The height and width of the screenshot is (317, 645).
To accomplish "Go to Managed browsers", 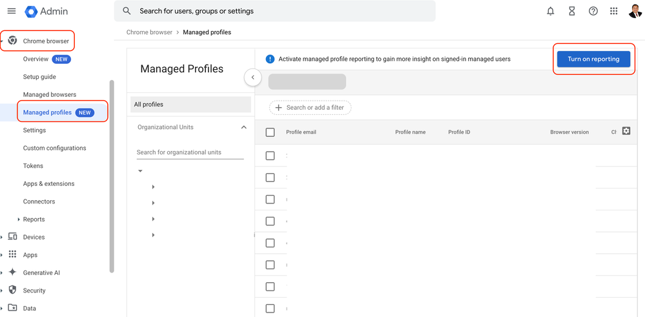I will click(x=50, y=94).
